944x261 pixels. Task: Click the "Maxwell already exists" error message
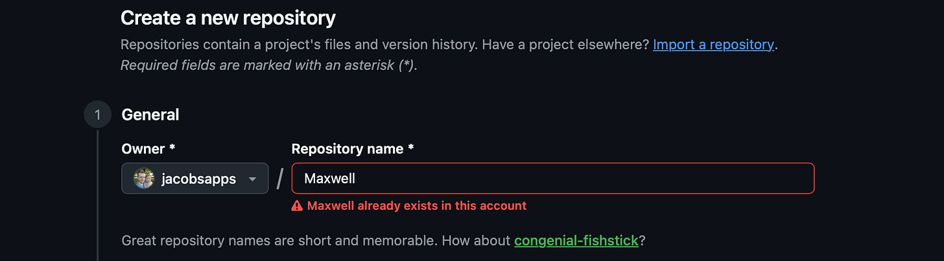[416, 206]
